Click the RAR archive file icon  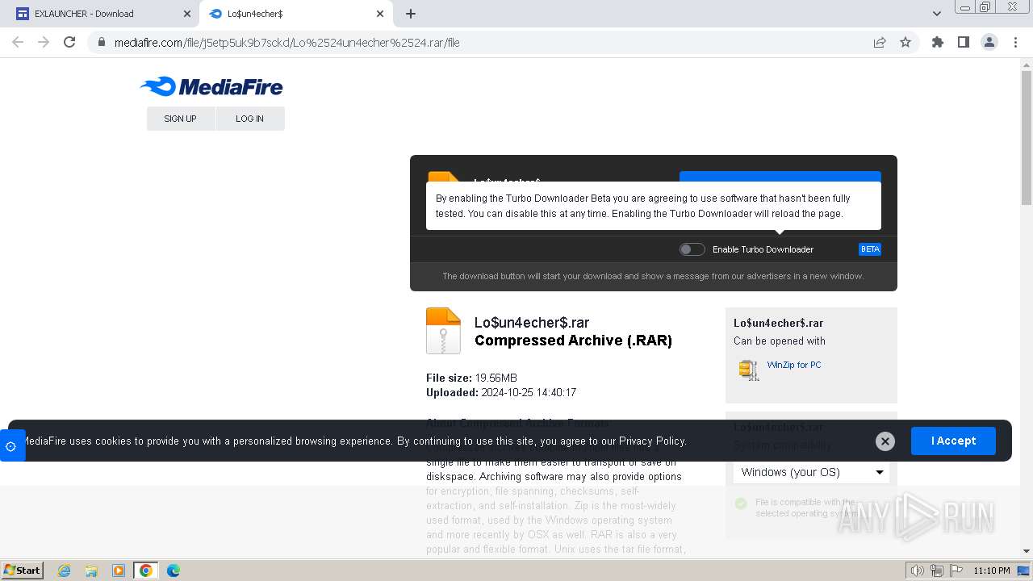[443, 331]
